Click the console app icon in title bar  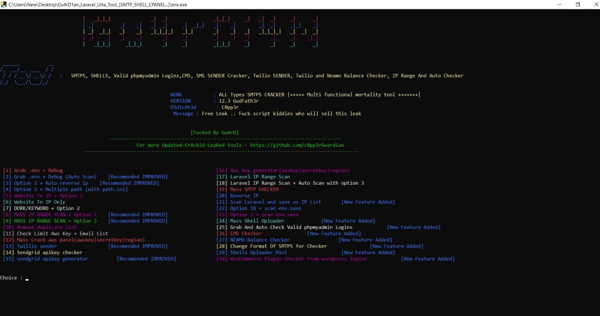point(4,4)
